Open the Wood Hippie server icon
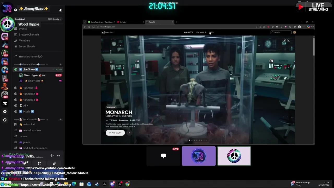 [7, 24]
